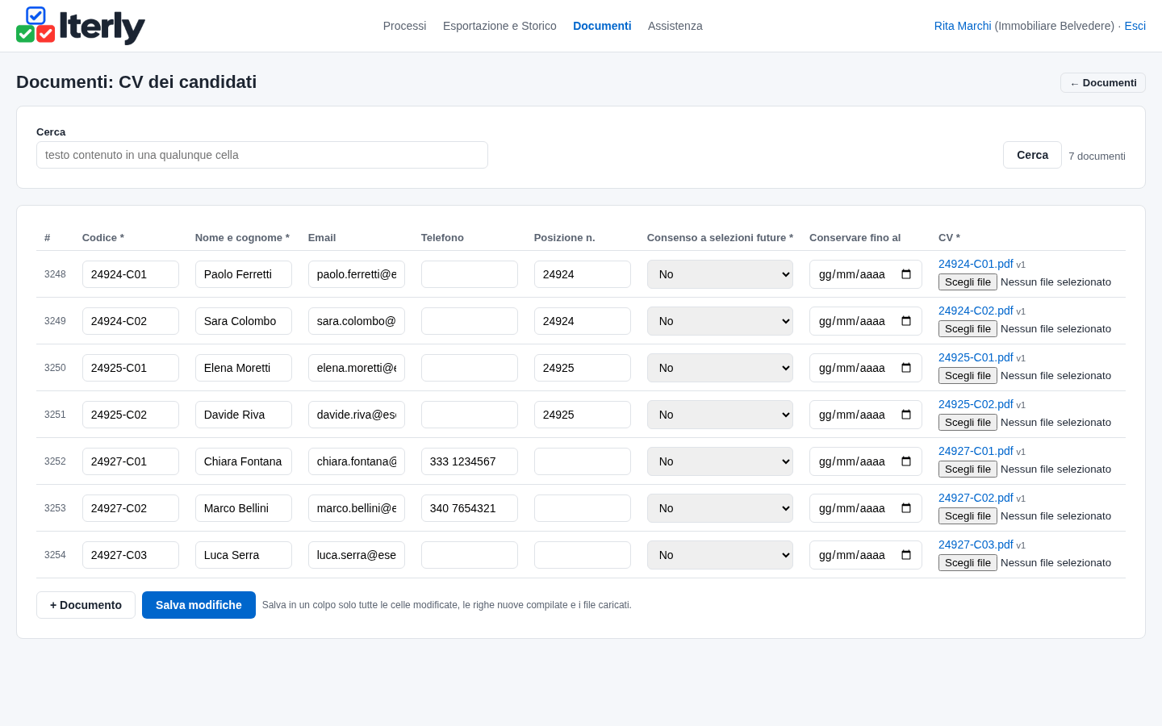Open date picker calendar icon for Marco Bellini
The height and width of the screenshot is (726, 1162).
click(x=906, y=508)
